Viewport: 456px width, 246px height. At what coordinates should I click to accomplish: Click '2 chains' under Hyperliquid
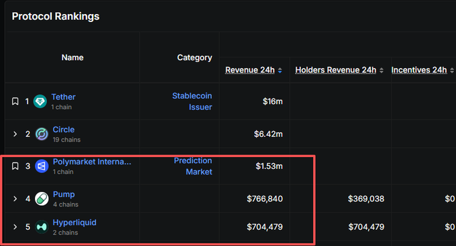[66, 233]
